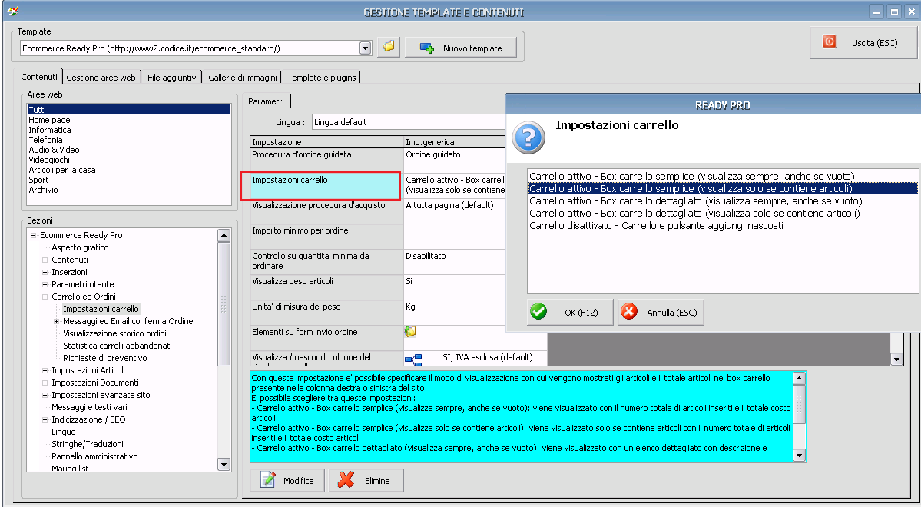Screen dimensions: 921x507
Task: Select Pannello amministrativo tree item
Action: tap(94, 456)
